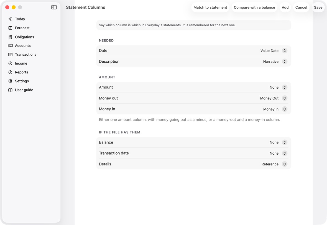The image size is (327, 225).
Task: Click the Statement Columns title
Action: coord(86,7)
